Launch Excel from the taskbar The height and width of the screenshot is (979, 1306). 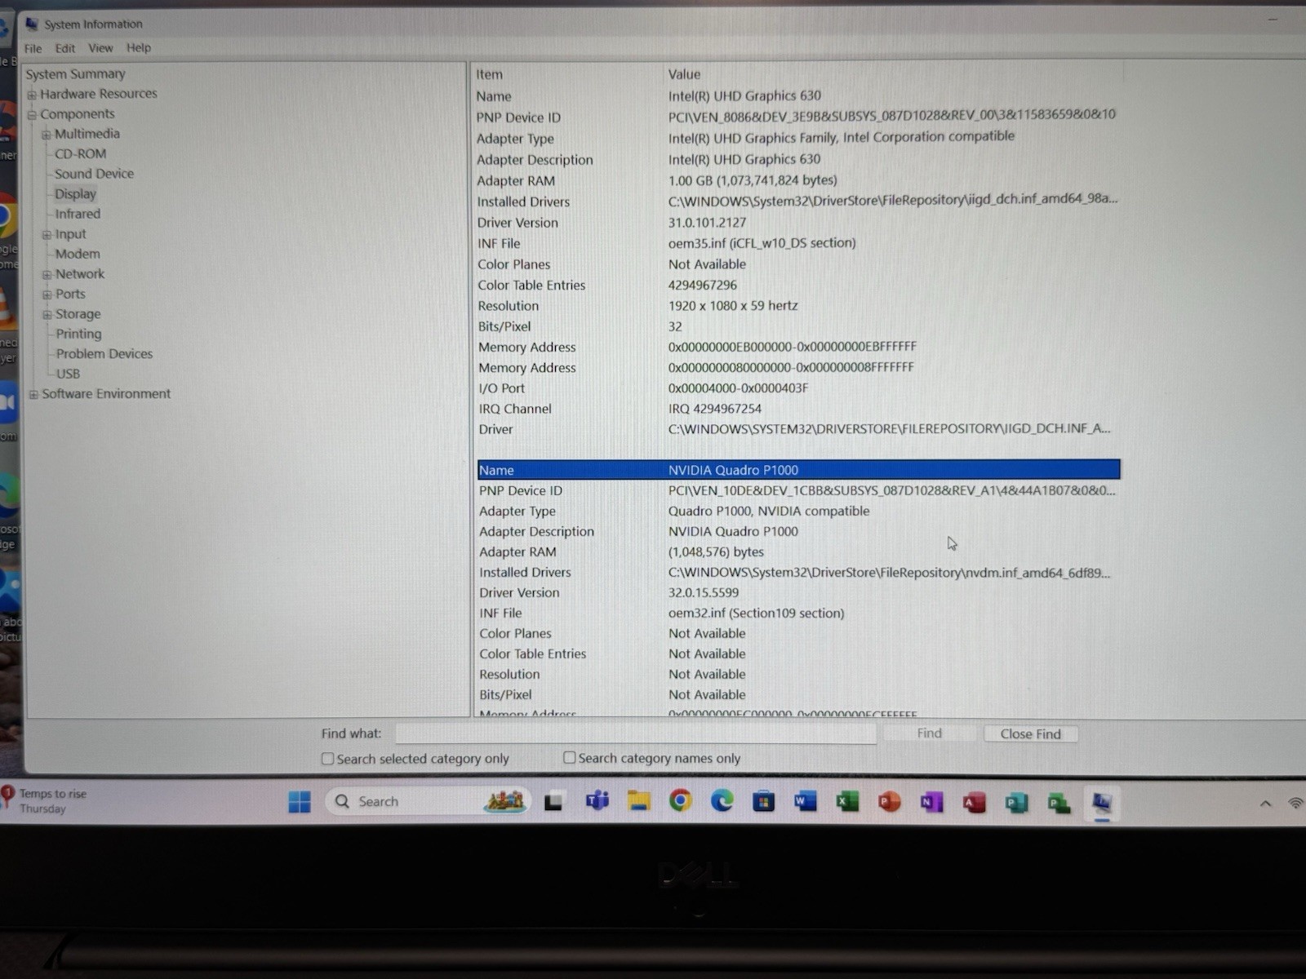click(x=846, y=803)
